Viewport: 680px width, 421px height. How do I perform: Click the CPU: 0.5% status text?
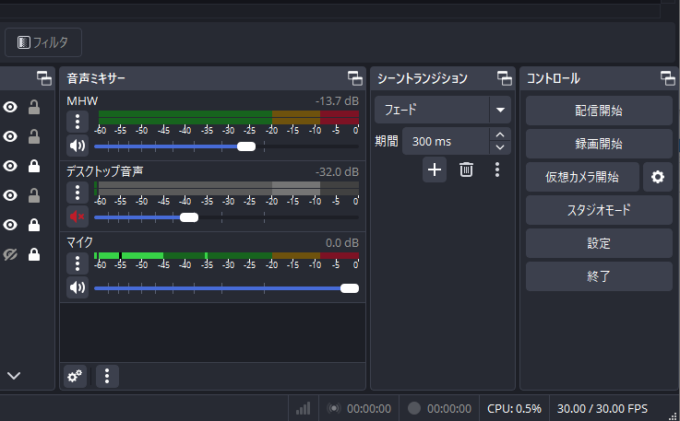tap(514, 408)
